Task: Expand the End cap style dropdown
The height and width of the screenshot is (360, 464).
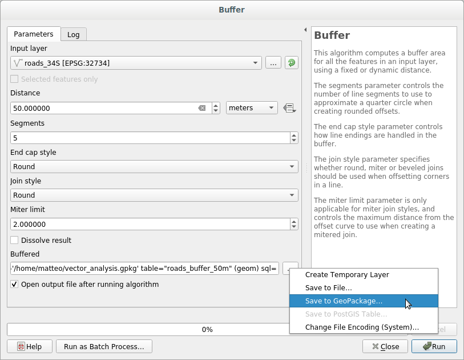Action: [x=154, y=166]
